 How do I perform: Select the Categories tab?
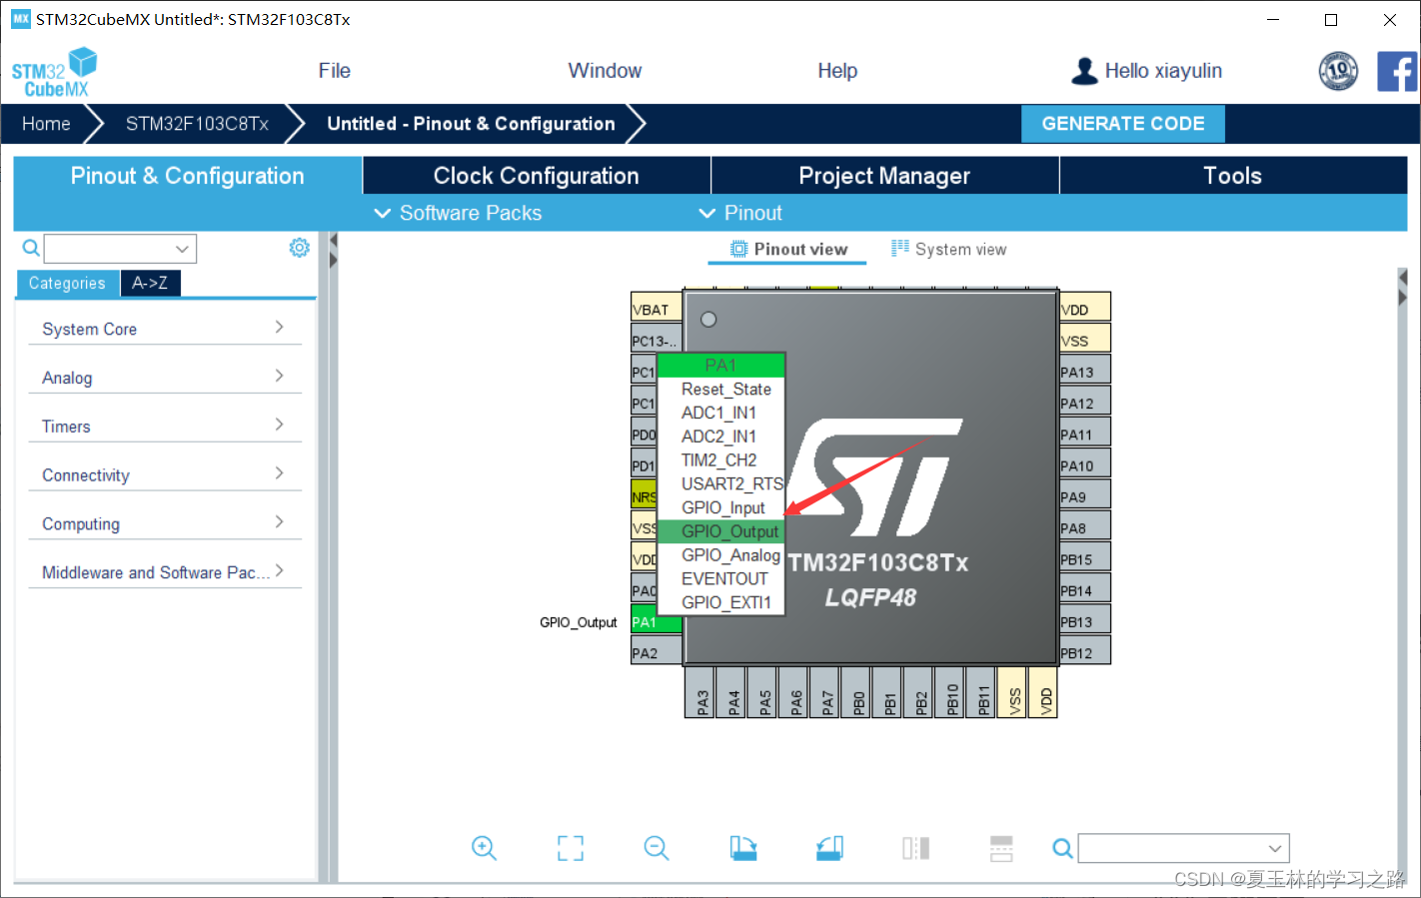[67, 284]
